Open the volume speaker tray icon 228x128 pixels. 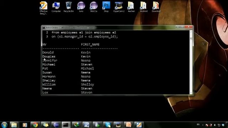pyautogui.click(x=215, y=125)
